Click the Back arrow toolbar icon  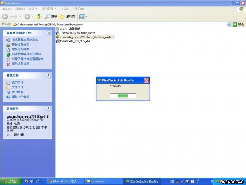[5, 17]
